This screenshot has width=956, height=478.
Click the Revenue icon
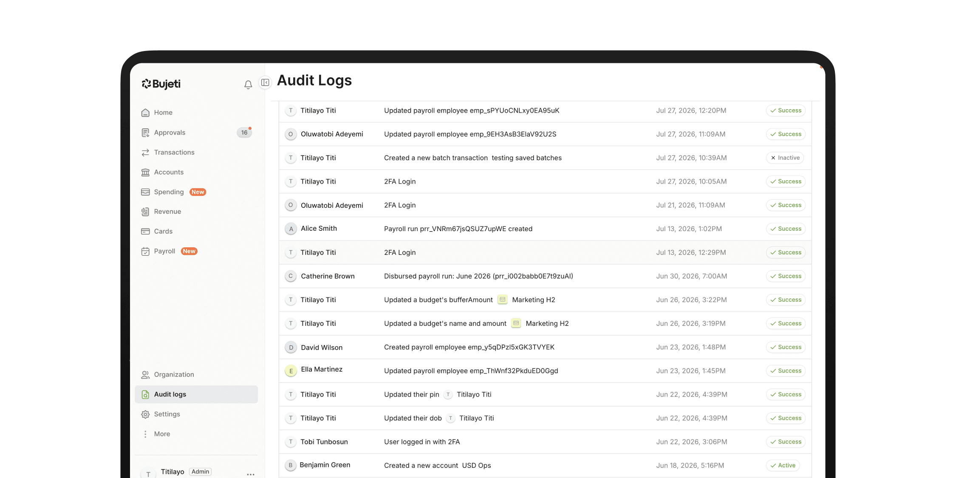[145, 212]
